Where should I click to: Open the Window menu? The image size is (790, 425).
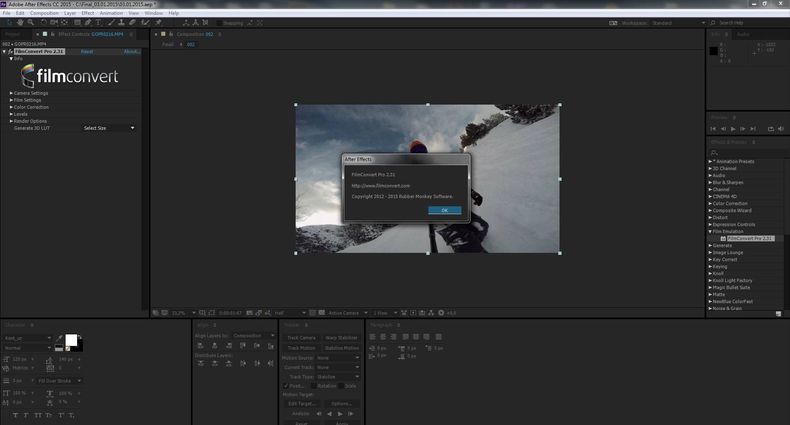pos(154,13)
